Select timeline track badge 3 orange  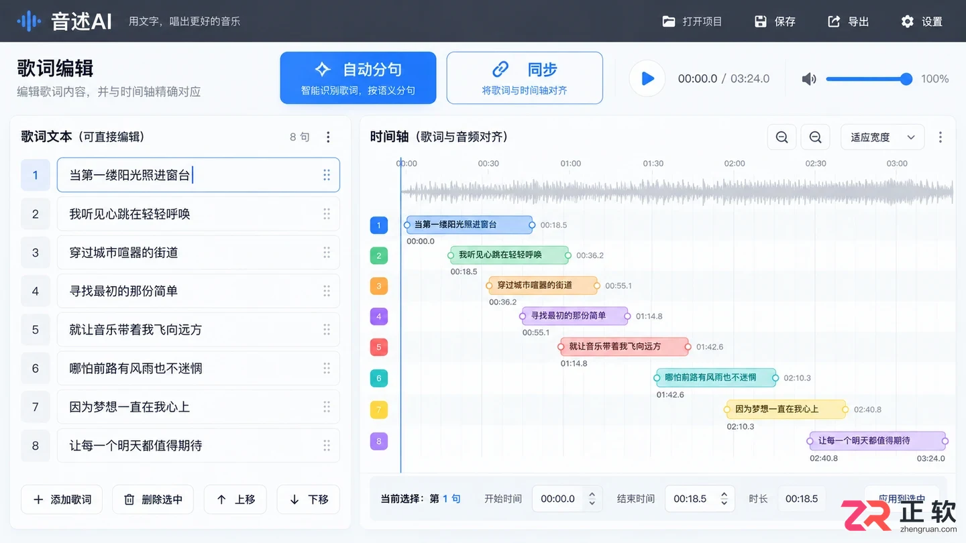(379, 286)
